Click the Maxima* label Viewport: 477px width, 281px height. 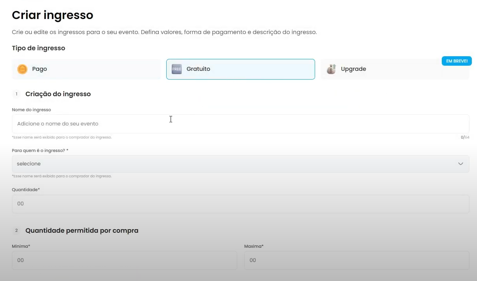click(254, 246)
